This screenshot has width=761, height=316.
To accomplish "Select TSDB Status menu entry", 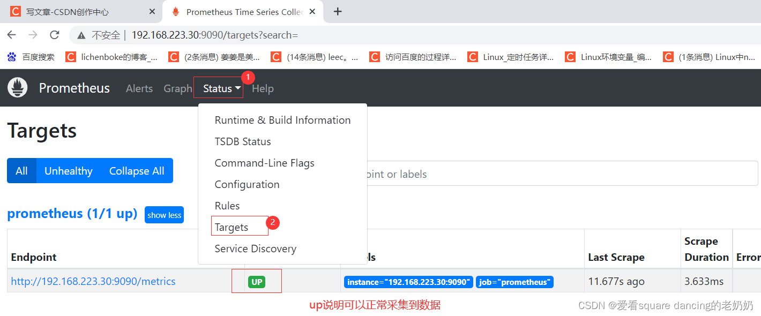I will (x=243, y=141).
